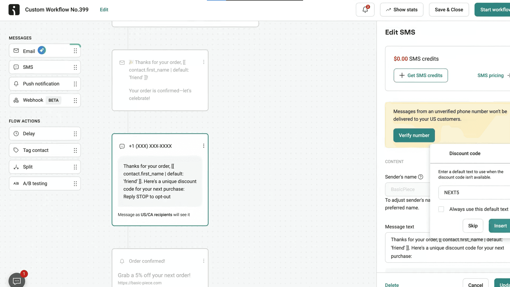This screenshot has height=287, width=510.
Task: Select the Tag contact icon
Action: tap(16, 150)
